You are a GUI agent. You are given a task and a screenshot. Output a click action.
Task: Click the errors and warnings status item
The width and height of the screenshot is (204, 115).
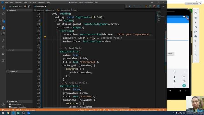coord(19,110)
